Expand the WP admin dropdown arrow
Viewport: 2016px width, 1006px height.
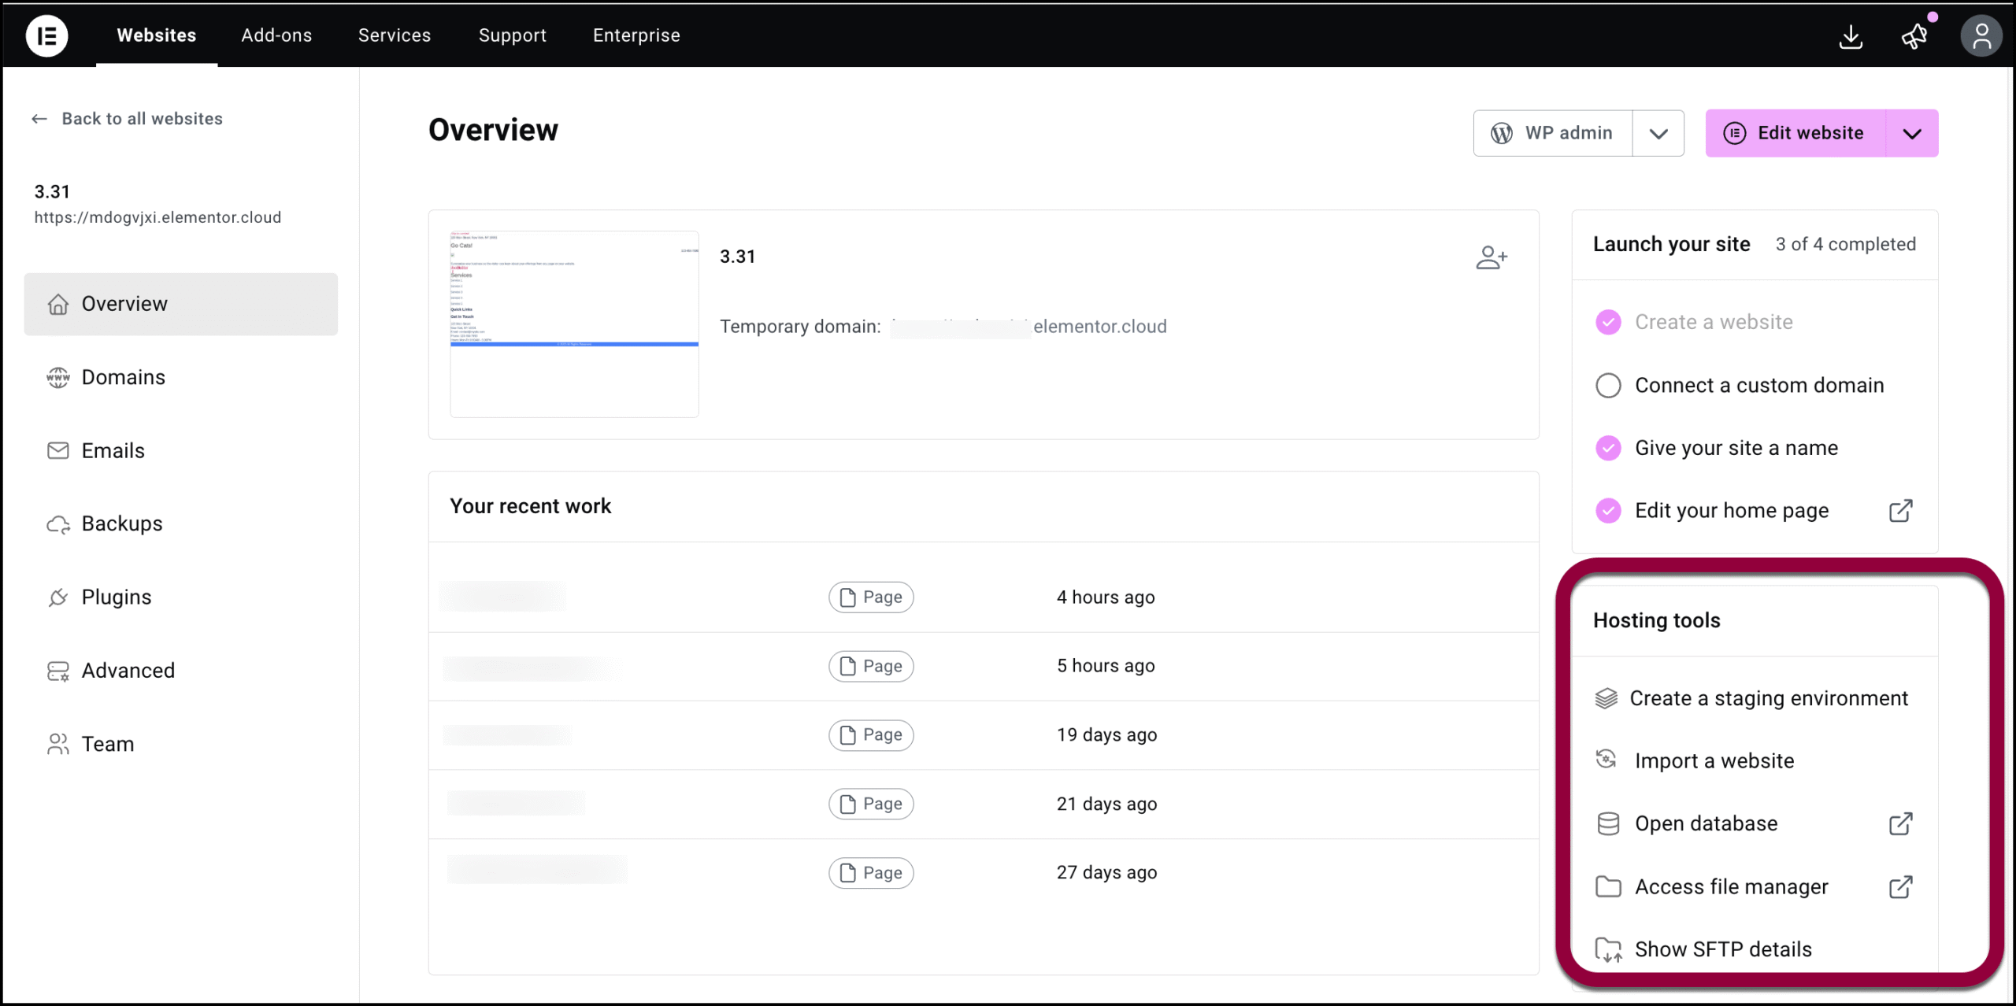point(1658,133)
